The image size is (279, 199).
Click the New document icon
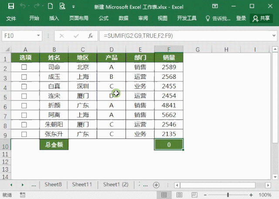pyautogui.click(x=51, y=6)
